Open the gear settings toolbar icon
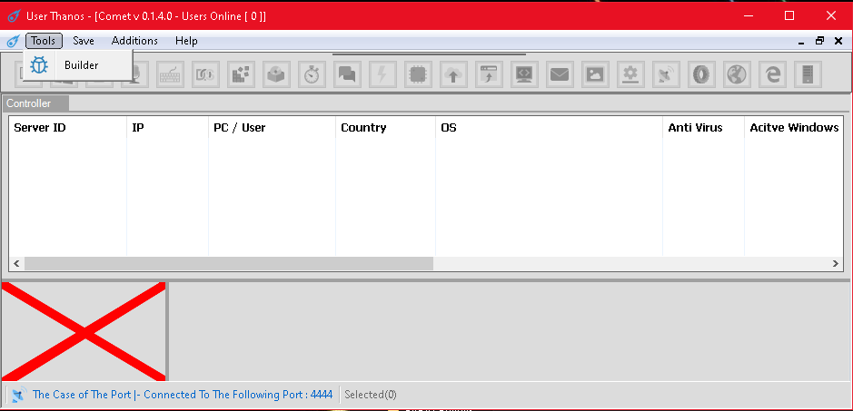 [x=630, y=74]
